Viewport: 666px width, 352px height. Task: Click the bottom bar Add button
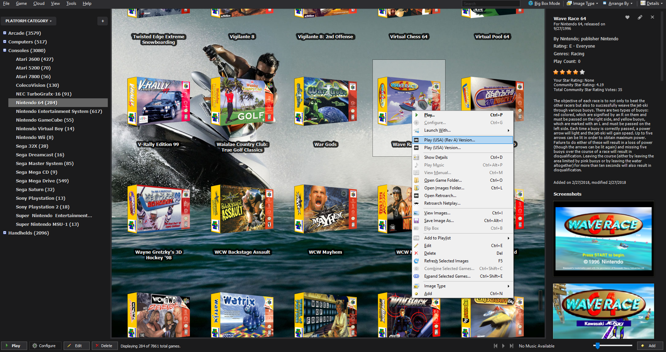pos(650,346)
